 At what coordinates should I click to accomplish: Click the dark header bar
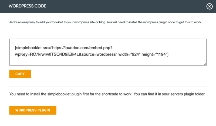(x=108, y=6)
